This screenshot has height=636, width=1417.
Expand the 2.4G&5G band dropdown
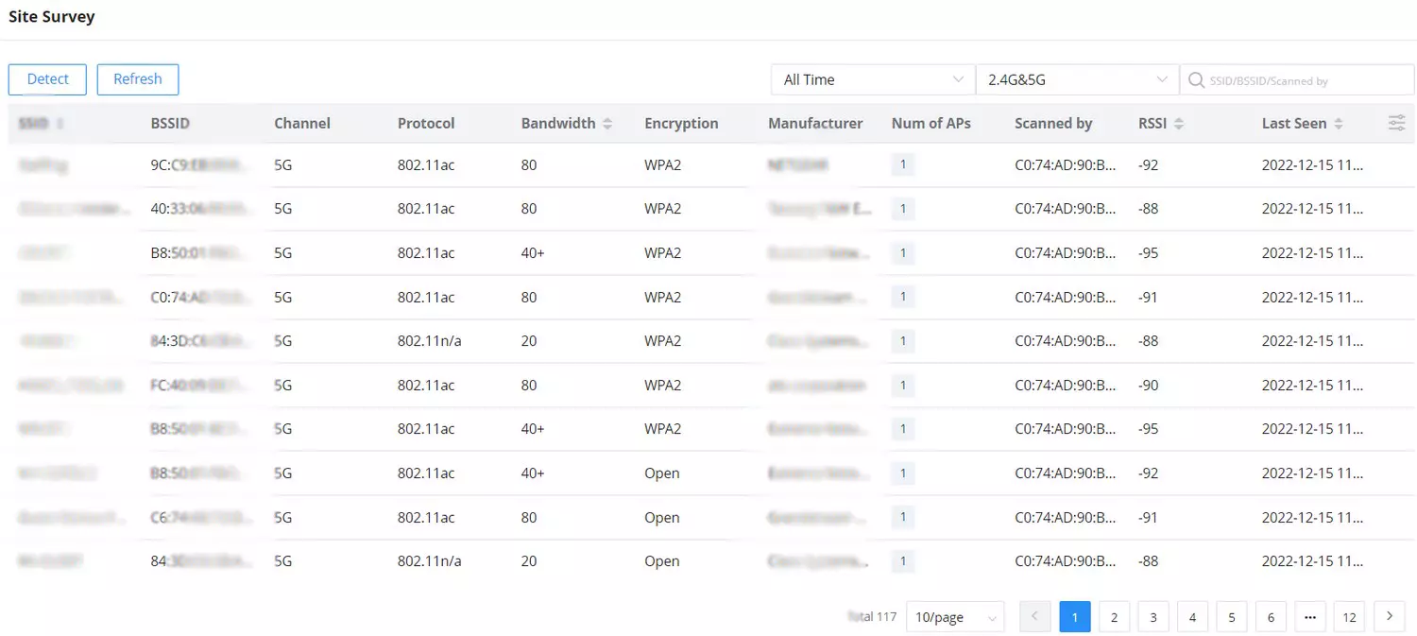tap(1077, 80)
